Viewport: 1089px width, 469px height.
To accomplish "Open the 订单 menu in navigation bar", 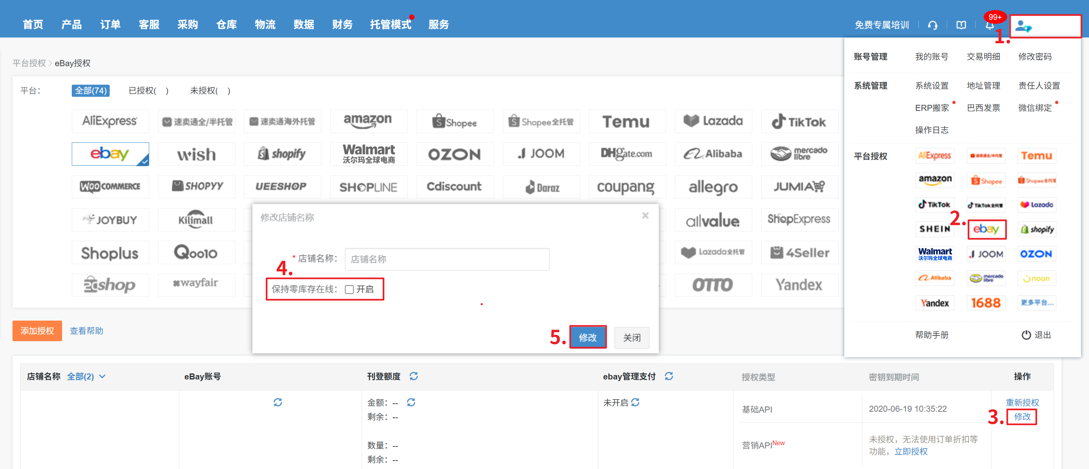I will 110,25.
